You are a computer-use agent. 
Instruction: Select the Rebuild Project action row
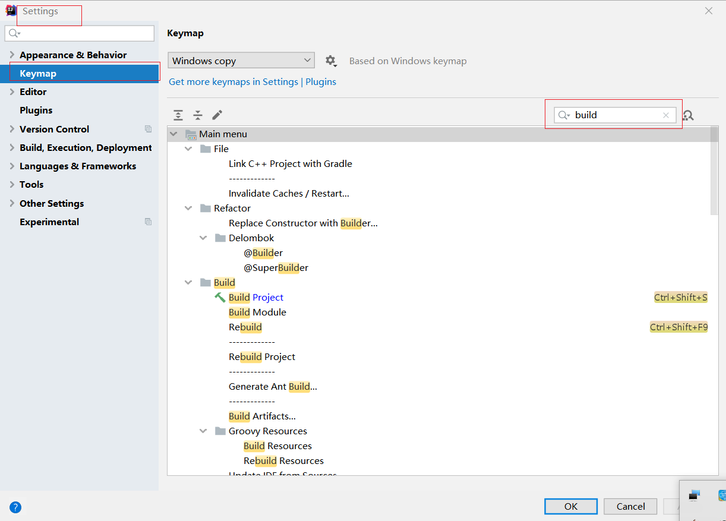(262, 356)
